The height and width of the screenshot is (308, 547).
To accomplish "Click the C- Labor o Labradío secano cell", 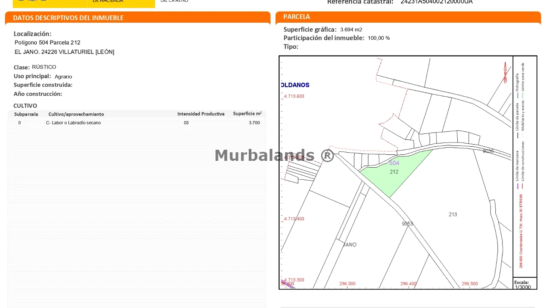I will click(x=74, y=123).
